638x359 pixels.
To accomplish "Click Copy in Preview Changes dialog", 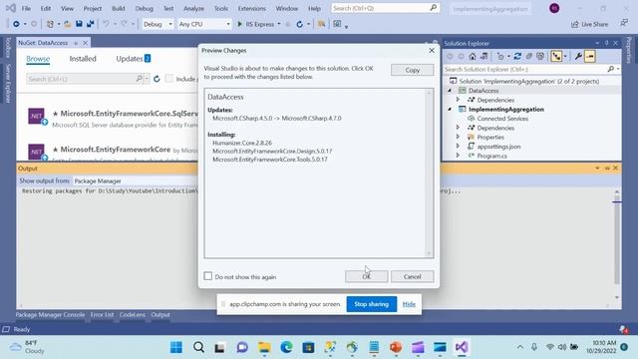I will [x=412, y=70].
